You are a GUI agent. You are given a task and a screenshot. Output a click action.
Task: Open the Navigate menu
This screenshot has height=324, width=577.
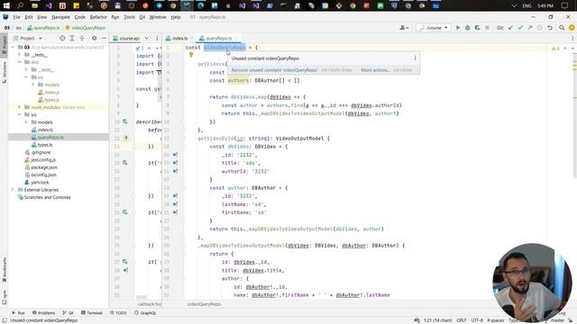click(x=60, y=17)
